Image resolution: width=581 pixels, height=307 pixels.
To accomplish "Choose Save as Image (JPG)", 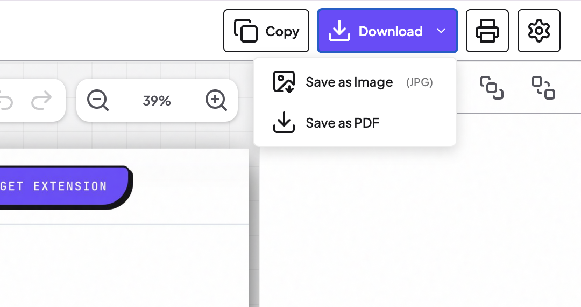I will click(x=355, y=82).
